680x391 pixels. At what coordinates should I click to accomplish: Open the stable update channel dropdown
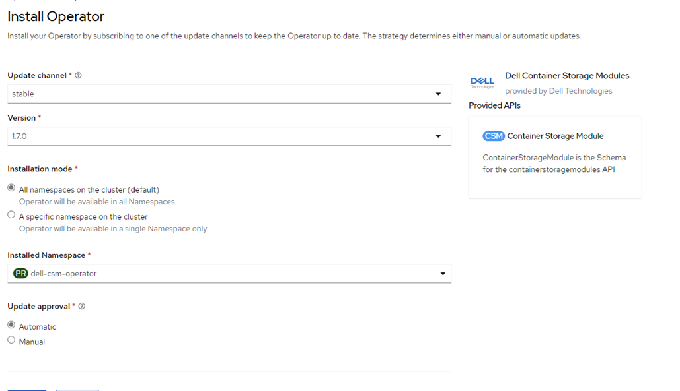229,94
